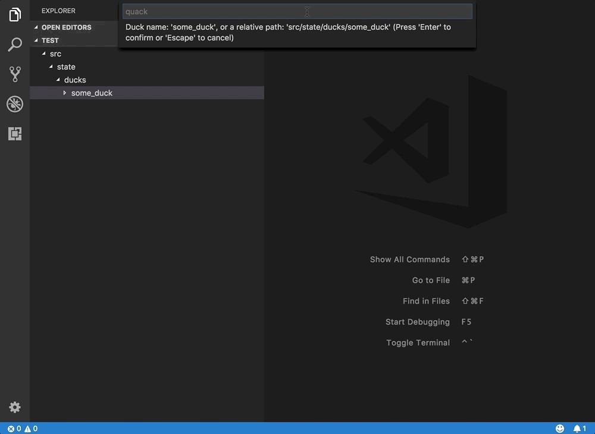Collapse the OPEN EDITORS section
This screenshot has height=434, width=595.
pos(36,27)
